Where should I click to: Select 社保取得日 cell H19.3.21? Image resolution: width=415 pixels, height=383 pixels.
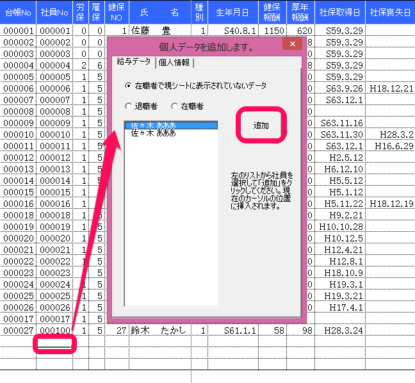pos(340,296)
